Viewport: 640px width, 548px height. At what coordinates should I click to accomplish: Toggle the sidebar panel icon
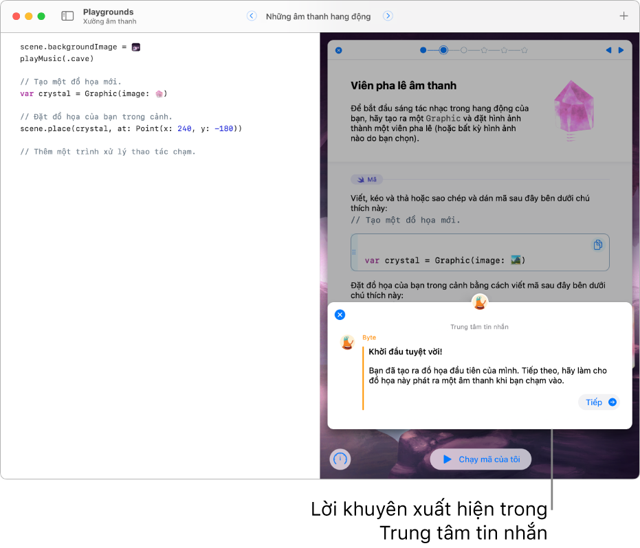click(x=67, y=16)
